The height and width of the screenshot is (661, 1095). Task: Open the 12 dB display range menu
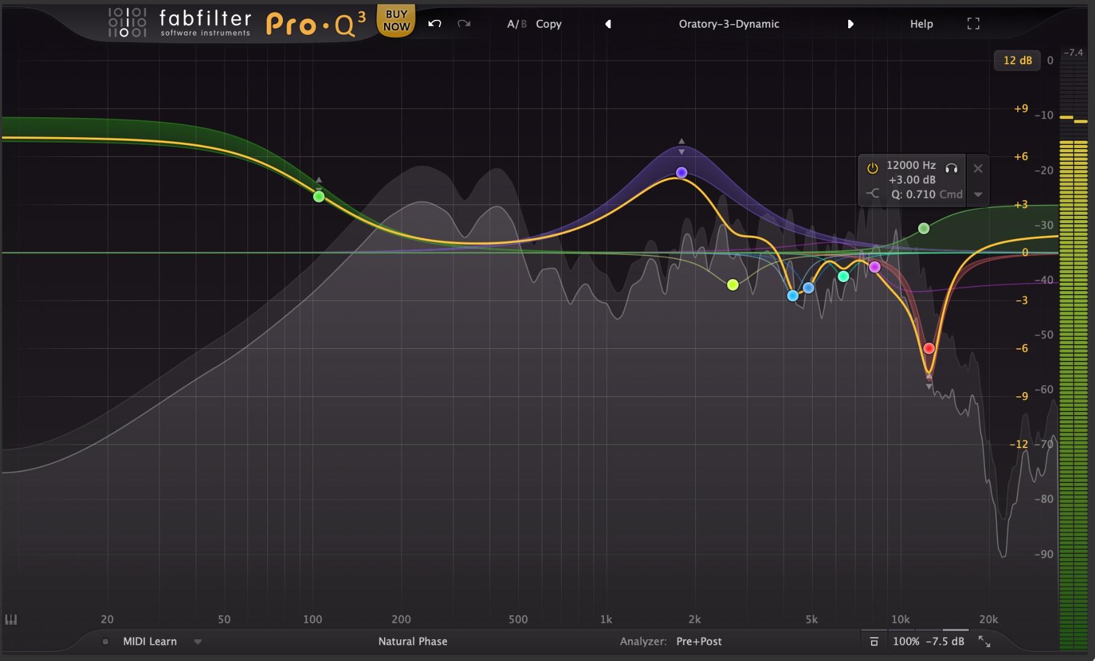[x=1017, y=60]
